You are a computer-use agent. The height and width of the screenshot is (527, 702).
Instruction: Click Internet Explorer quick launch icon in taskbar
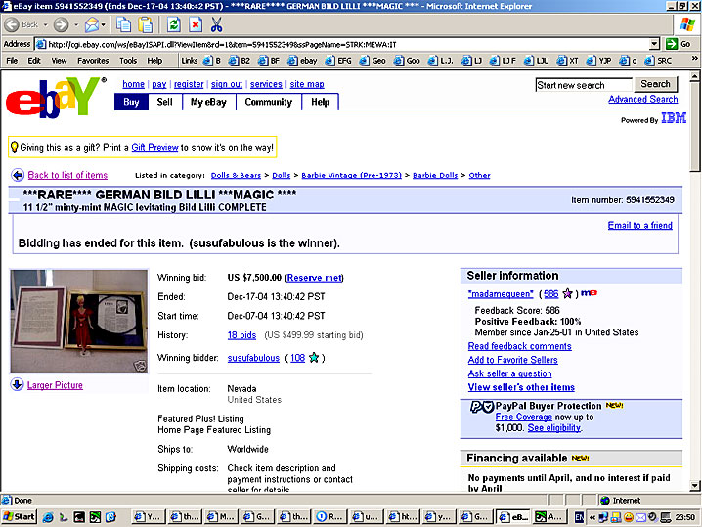click(x=48, y=517)
